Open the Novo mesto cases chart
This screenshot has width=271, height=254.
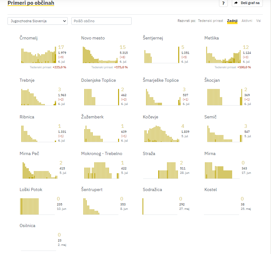pos(100,55)
